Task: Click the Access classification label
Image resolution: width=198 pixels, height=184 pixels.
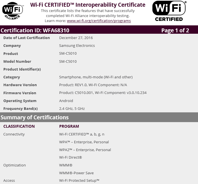Action: pyautogui.click(x=9, y=181)
